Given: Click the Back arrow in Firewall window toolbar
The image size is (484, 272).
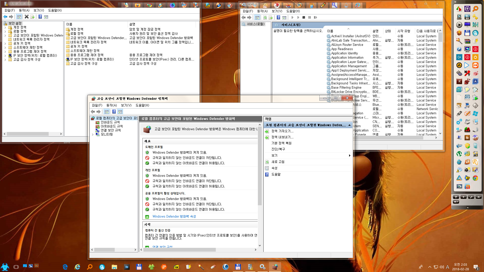Looking at the screenshot, I should (x=93, y=112).
